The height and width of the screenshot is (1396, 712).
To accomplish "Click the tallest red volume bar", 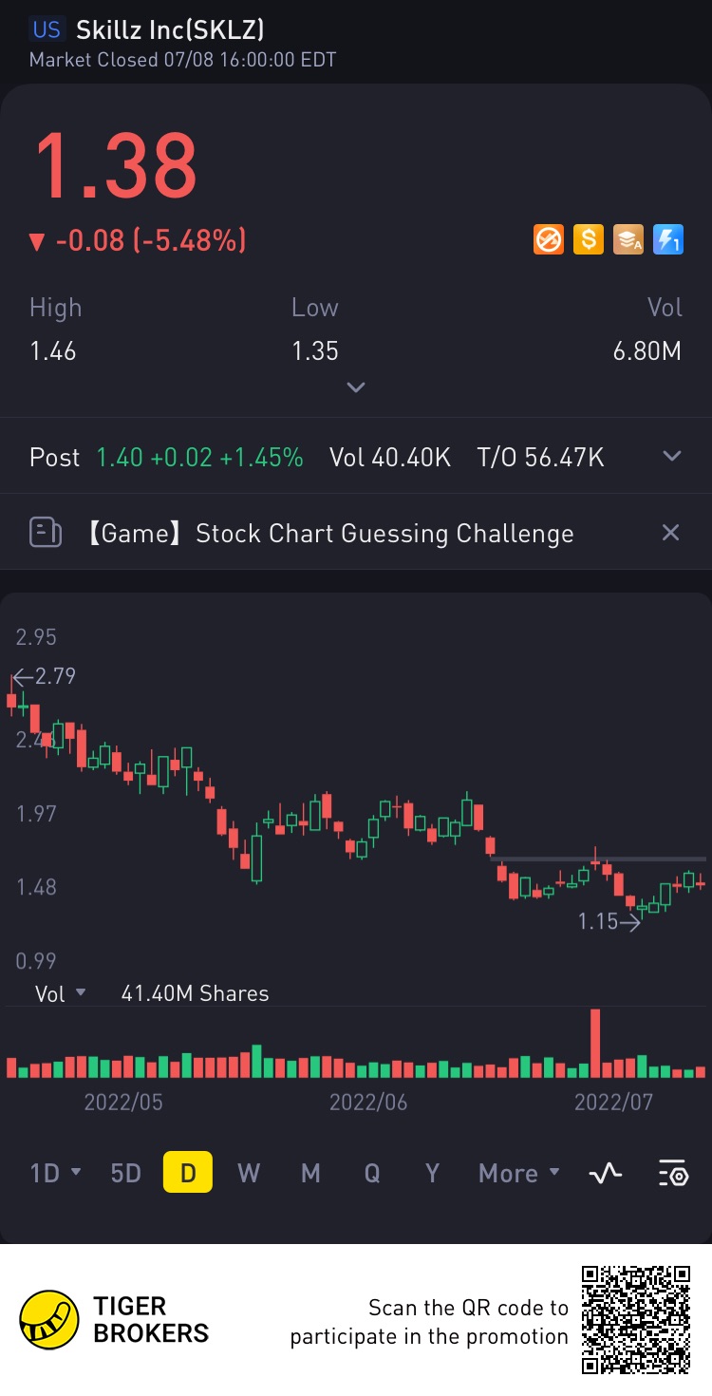I will point(595,1043).
